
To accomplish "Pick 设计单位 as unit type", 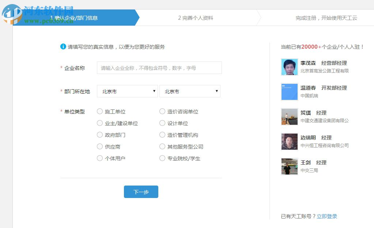I will pos(162,123).
